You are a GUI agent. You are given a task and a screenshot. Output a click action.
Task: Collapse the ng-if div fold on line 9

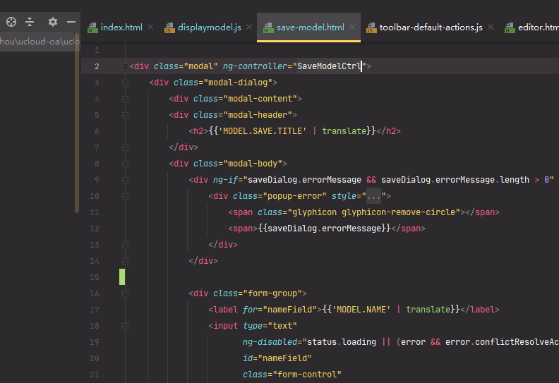click(125, 180)
